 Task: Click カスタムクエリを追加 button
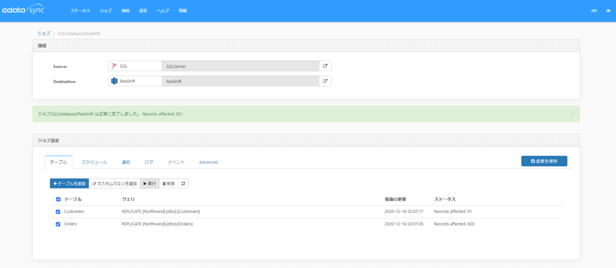[x=114, y=183]
